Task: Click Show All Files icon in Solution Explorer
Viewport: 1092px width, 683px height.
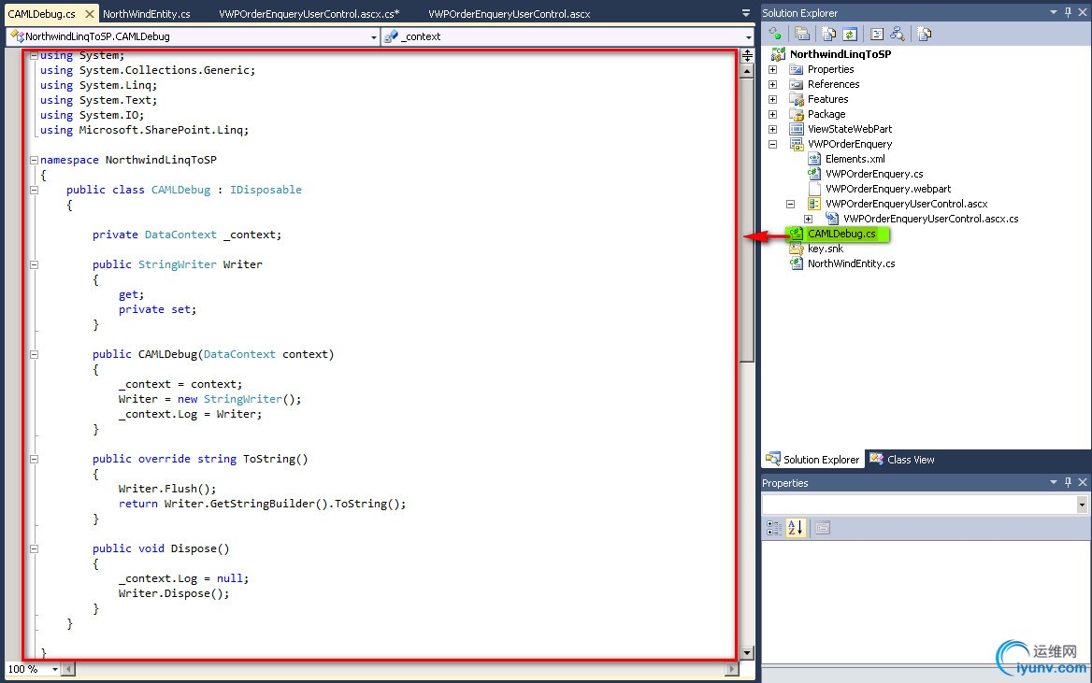Action: coord(829,34)
